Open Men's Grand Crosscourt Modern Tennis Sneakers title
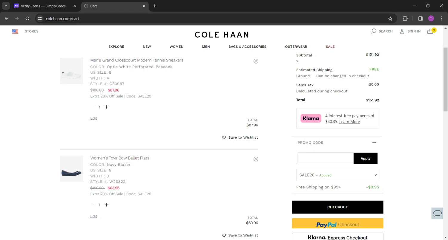 point(137,60)
